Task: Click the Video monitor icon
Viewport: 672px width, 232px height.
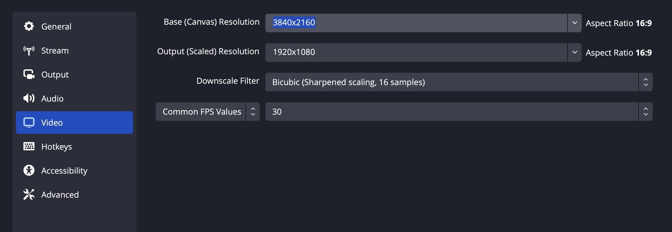Action: tap(29, 123)
